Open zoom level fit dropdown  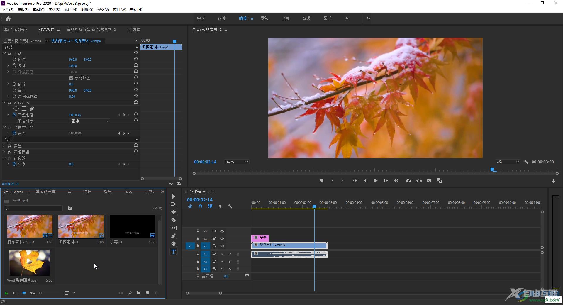pos(237,162)
